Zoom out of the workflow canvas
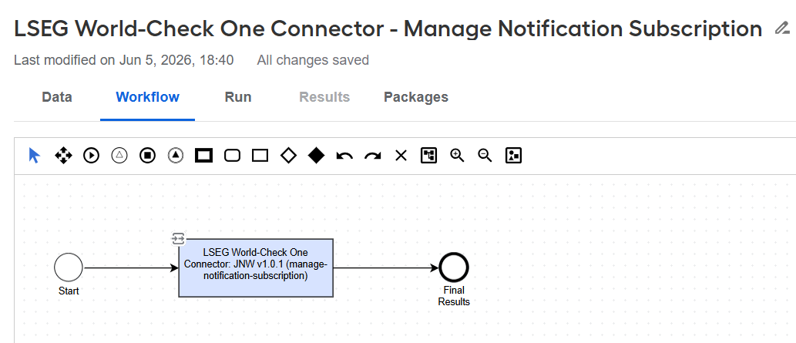Viewport: 796px width, 343px height. (485, 156)
